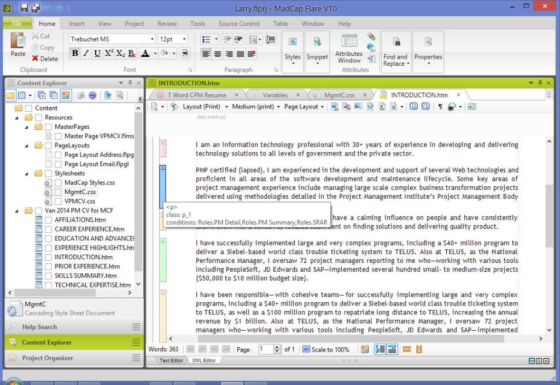Viewport: 560px width, 385px height.
Task: Apply Superscript formatting
Action: point(109,53)
